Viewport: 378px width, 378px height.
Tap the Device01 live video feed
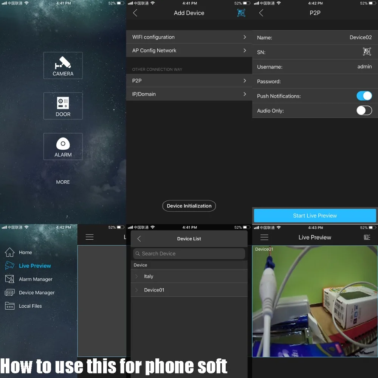pyautogui.click(x=315, y=301)
